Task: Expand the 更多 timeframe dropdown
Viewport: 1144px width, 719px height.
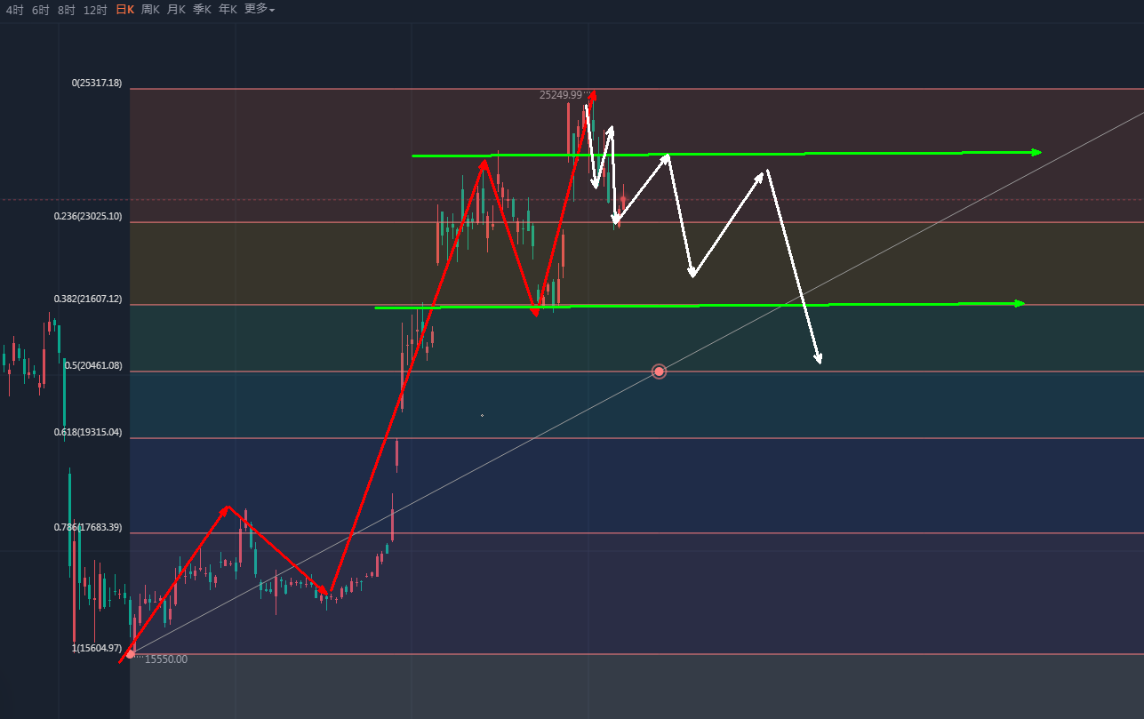Action: pyautogui.click(x=259, y=9)
